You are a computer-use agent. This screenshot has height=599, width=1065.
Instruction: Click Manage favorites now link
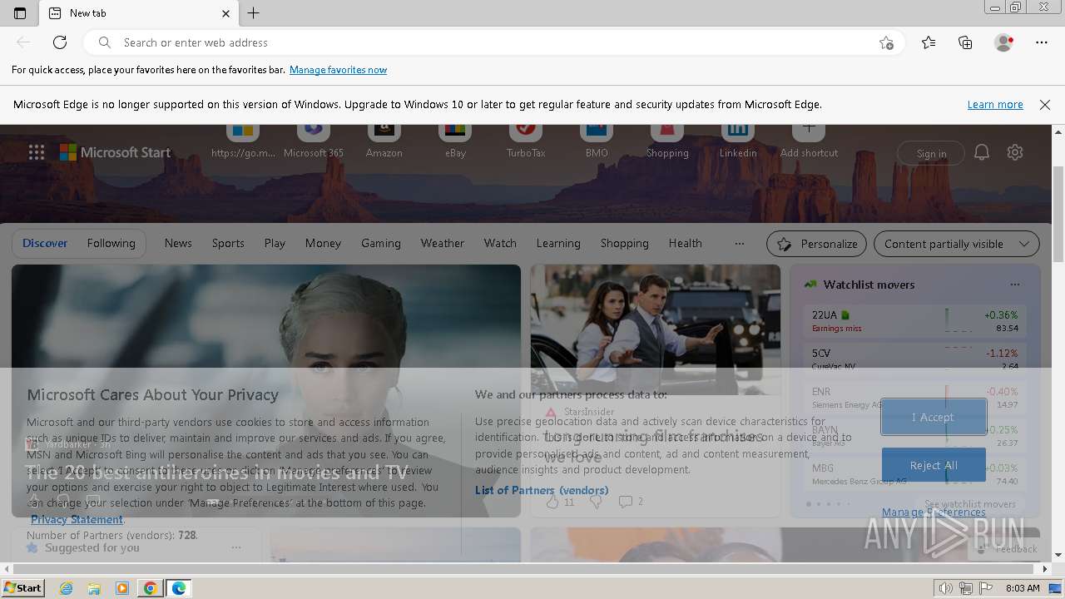(338, 70)
